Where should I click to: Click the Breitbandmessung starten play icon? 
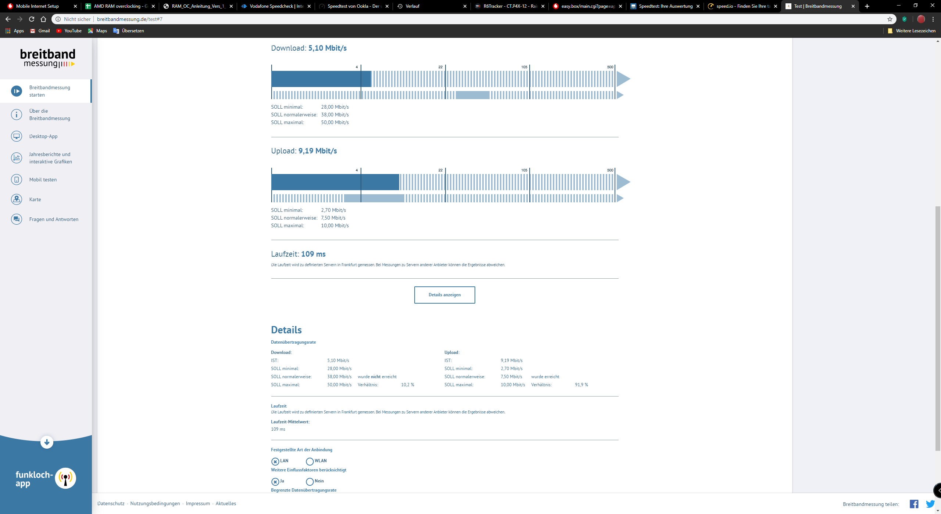(x=17, y=91)
